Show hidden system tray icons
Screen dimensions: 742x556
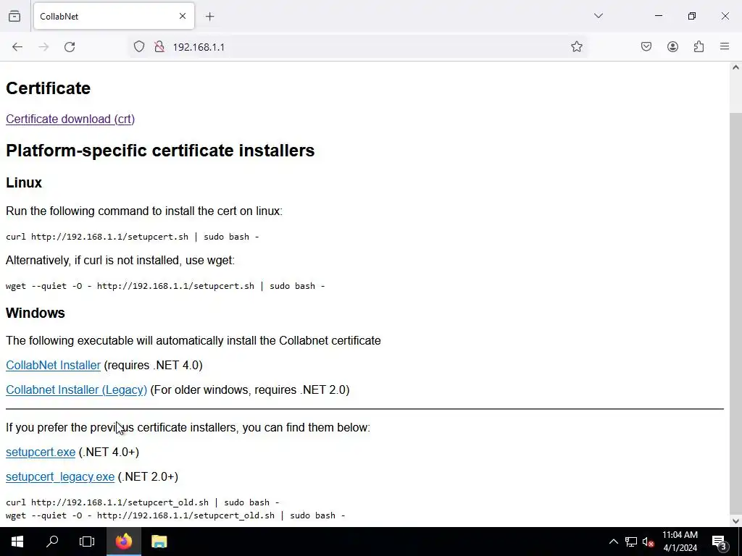pyautogui.click(x=613, y=542)
